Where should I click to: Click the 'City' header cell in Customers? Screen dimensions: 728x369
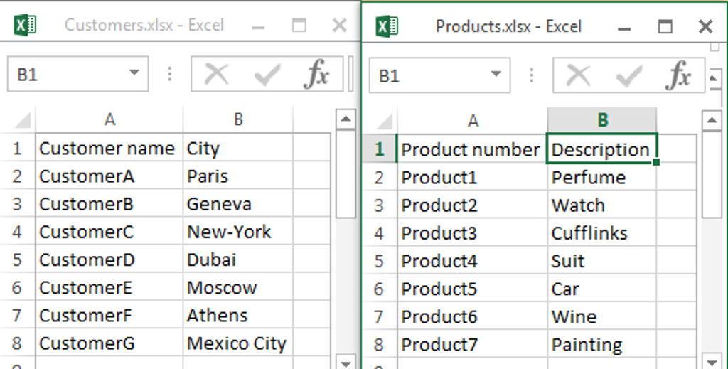click(x=238, y=149)
